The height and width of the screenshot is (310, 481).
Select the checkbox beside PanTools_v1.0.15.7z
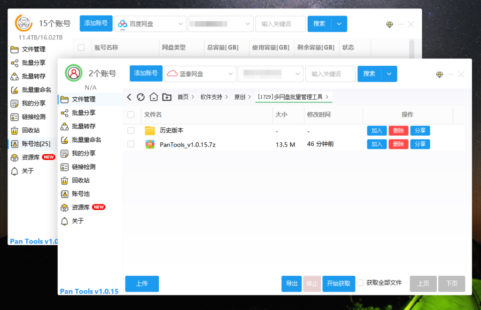coord(131,144)
